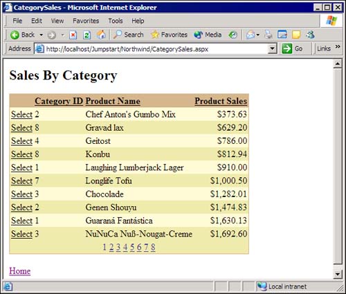
Task: Click the Edit page icon
Action: pyautogui.click(x=282, y=35)
